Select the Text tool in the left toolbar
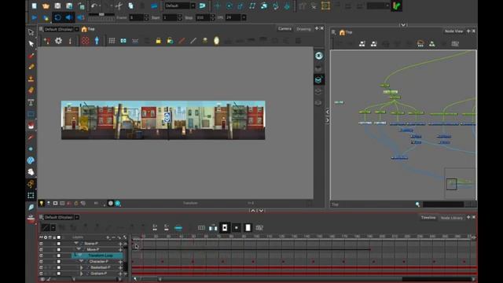The image size is (503, 283). click(x=31, y=102)
